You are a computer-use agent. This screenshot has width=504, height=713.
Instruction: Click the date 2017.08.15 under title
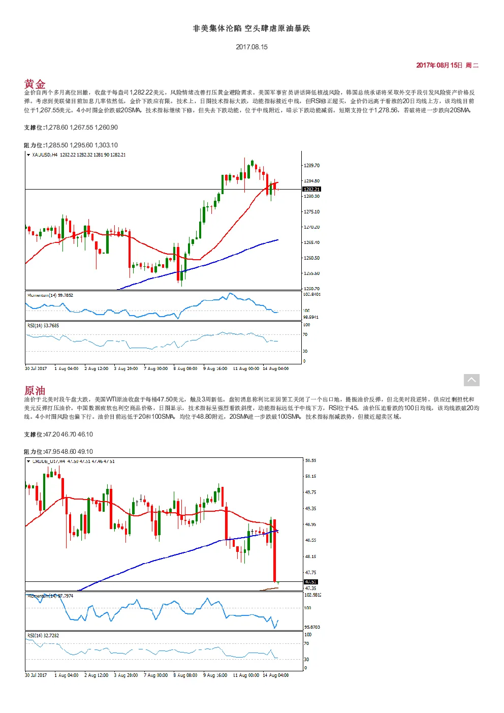pyautogui.click(x=251, y=47)
